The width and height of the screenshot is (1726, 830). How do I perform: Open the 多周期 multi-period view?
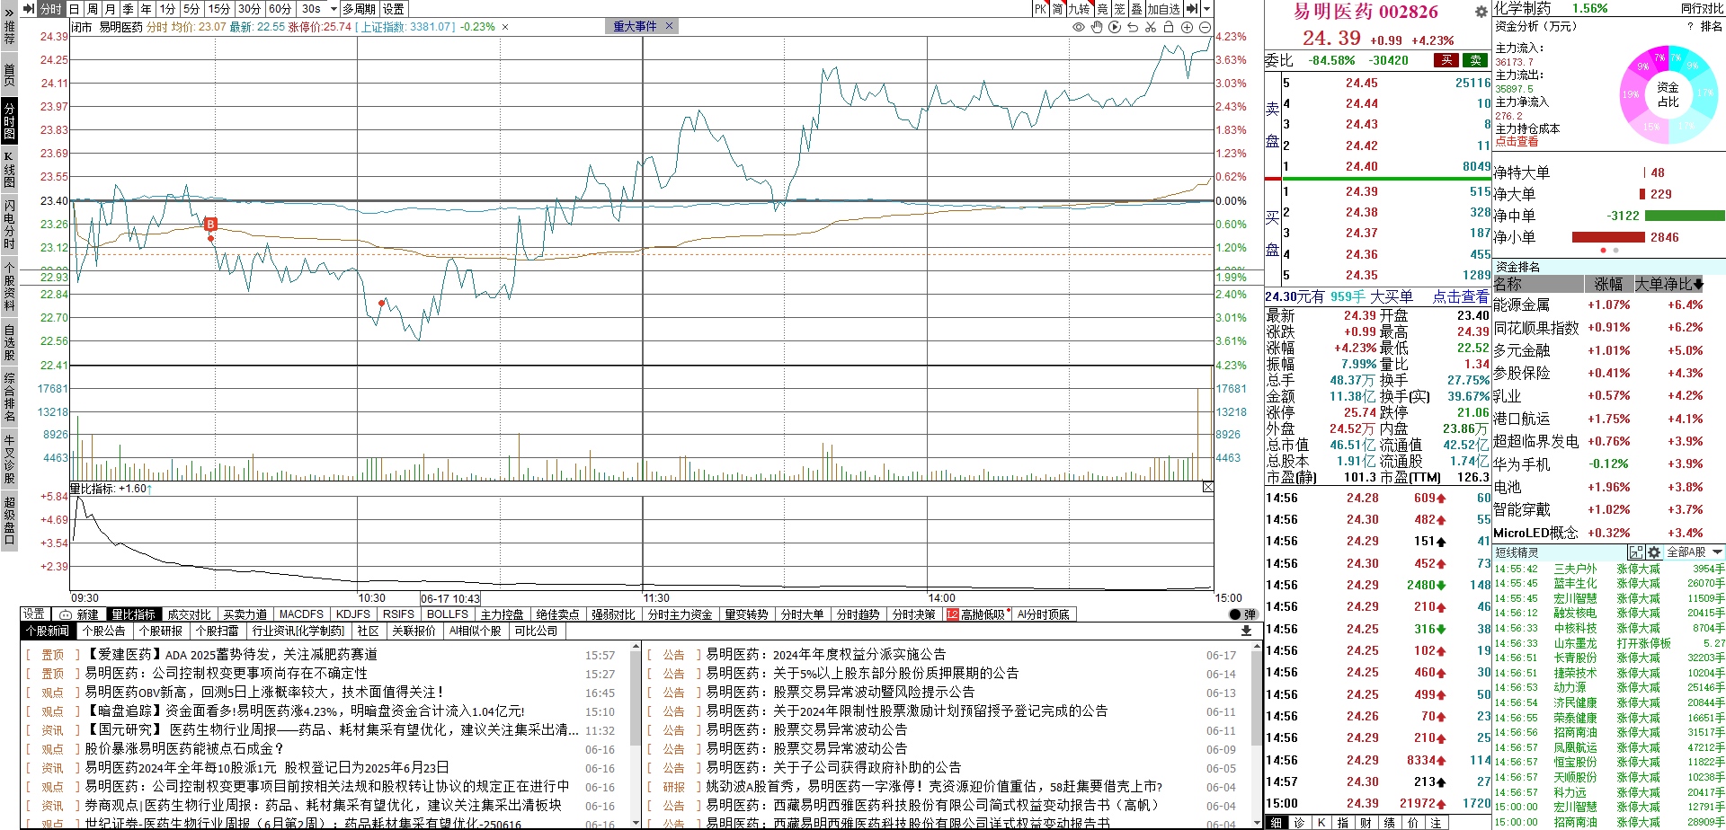360,9
